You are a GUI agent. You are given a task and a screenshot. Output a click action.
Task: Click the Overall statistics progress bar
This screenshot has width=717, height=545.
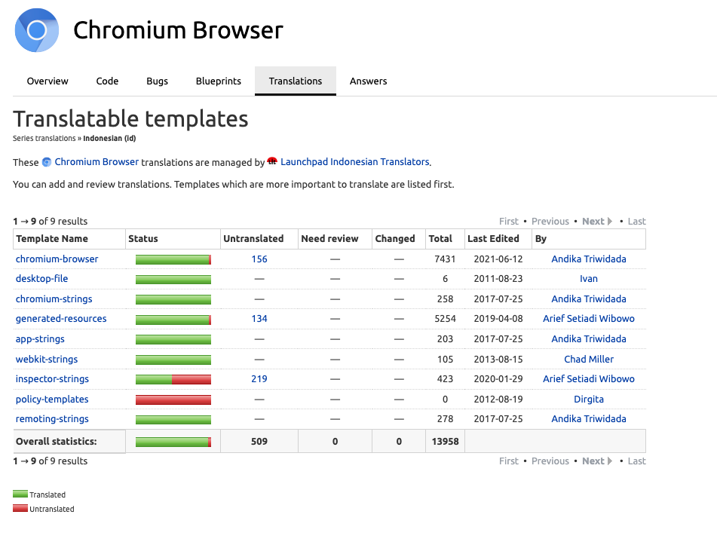(x=173, y=442)
